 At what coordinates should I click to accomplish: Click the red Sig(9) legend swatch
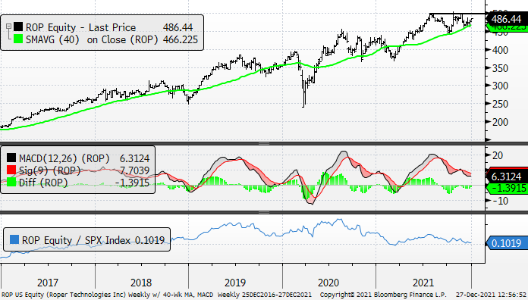11,170
